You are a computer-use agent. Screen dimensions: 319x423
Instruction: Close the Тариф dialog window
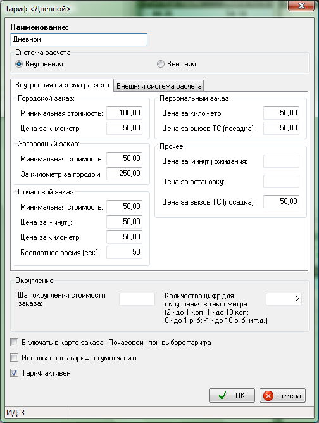click(301, 6)
